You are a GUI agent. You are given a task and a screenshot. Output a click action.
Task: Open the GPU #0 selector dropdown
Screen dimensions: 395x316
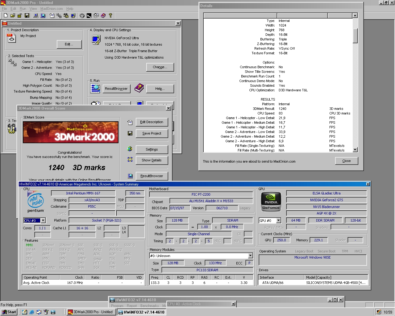point(279,220)
